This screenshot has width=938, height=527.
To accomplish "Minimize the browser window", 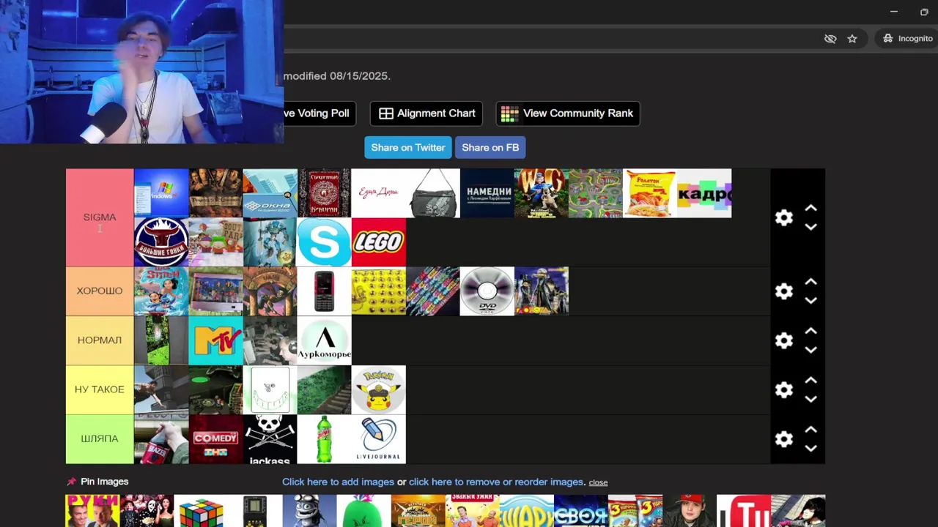I will tap(893, 12).
